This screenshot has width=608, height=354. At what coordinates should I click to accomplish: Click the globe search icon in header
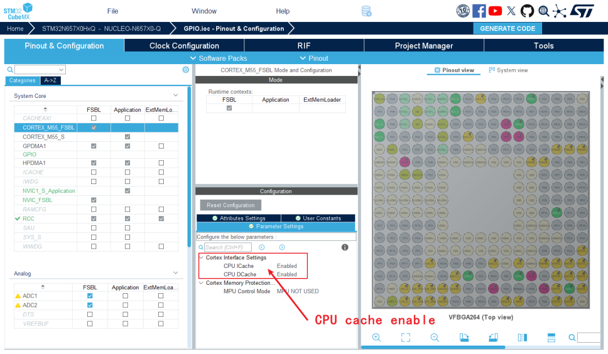pyautogui.click(x=544, y=11)
